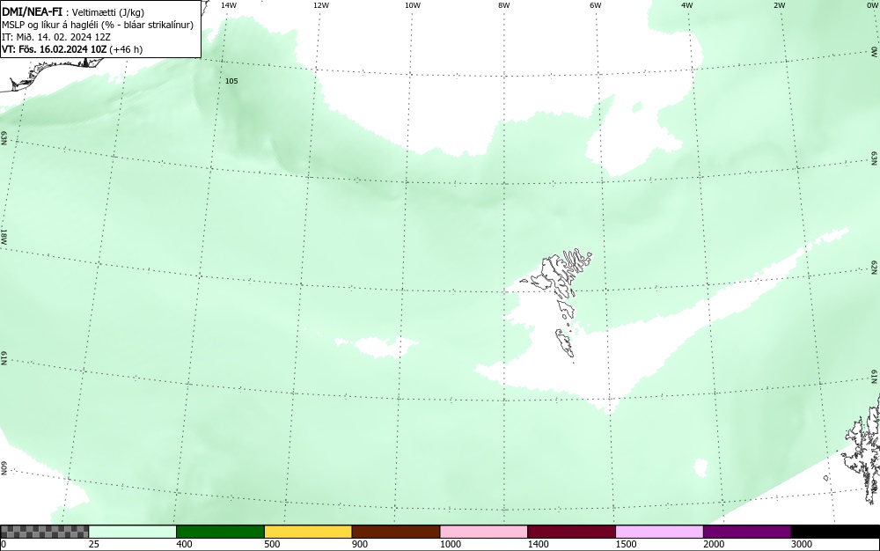Click the brown 900–1000 legend swatch
This screenshot has width=880, height=551.
pos(396,532)
